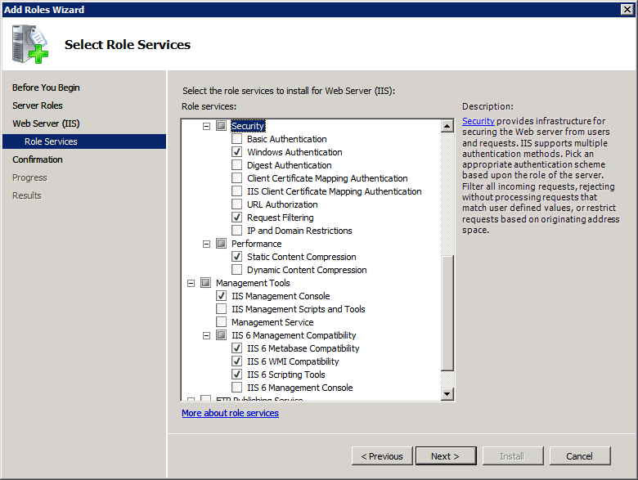
Task: Select the Windows Authentication label
Action: coord(294,152)
